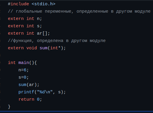Image resolution: width=153 pixels, height=113 pixels.
Task: Place cursor on 's=0;' statement
Action: (23, 77)
